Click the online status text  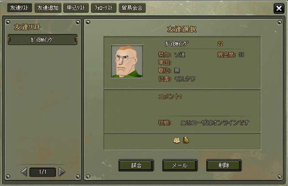[x=215, y=122]
